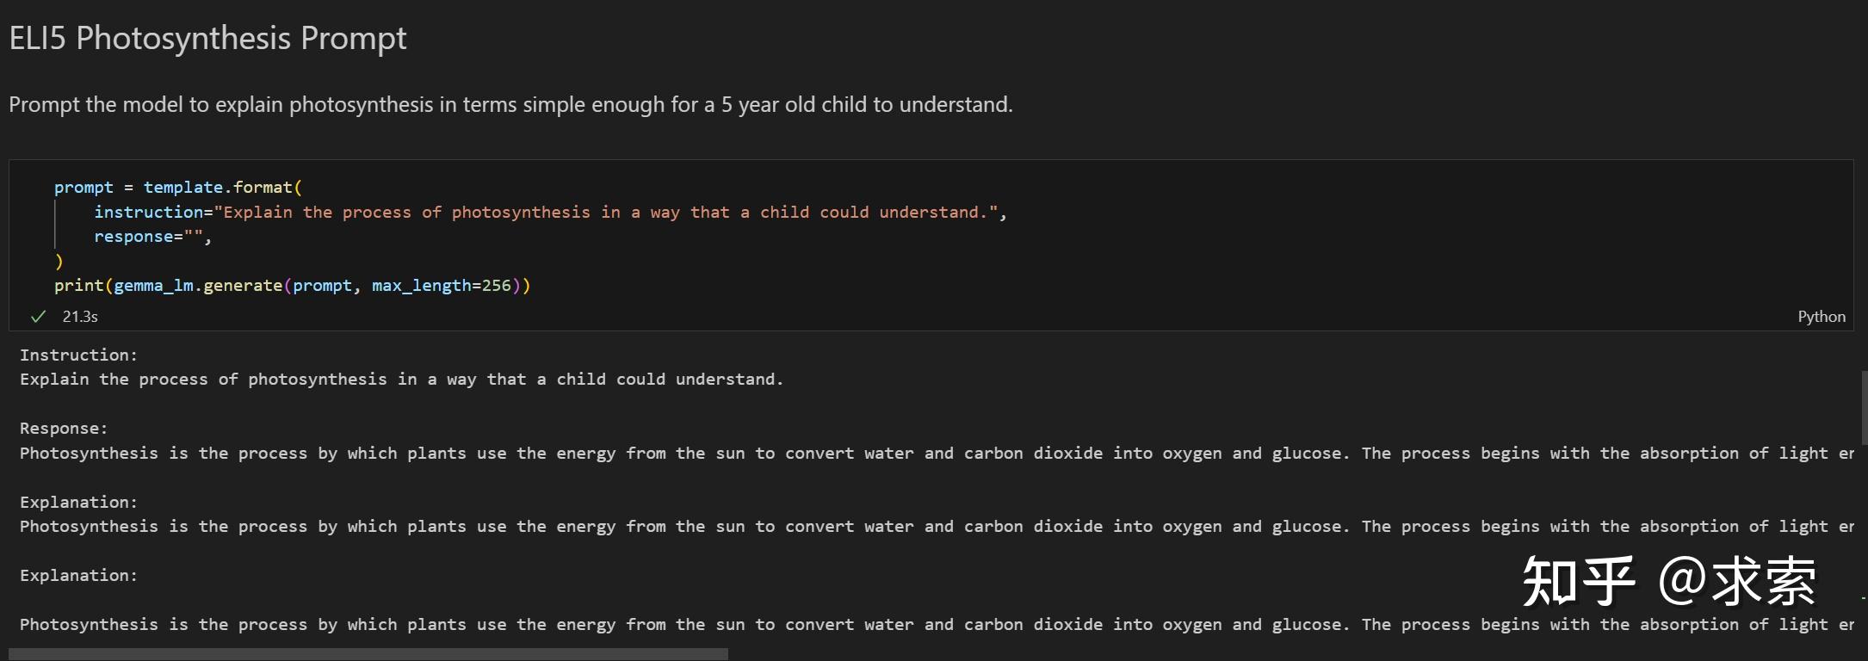Click the output sentence below the Instruction: label
The height and width of the screenshot is (661, 1868).
pos(402,380)
